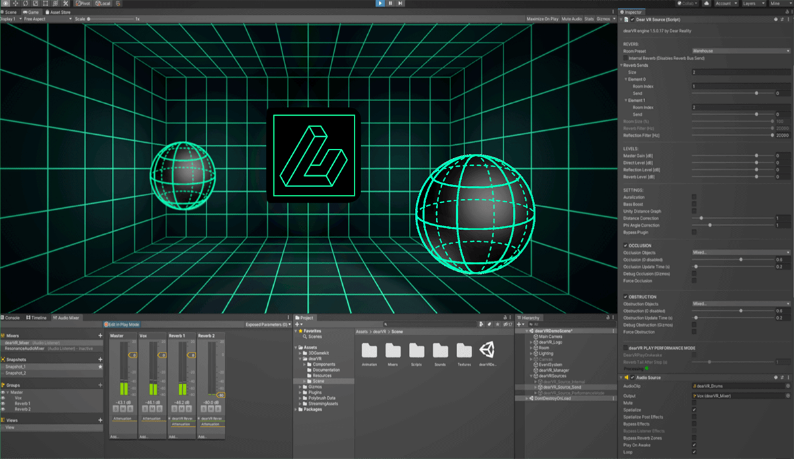The image size is (794, 459).
Task: Select the Audio Mixer tab
Action: (x=66, y=317)
